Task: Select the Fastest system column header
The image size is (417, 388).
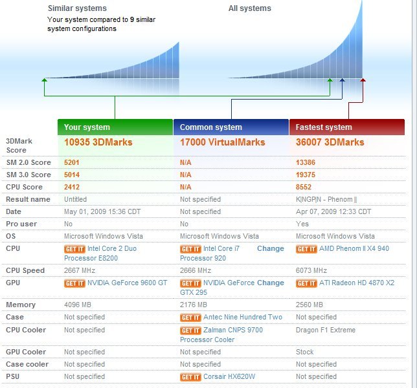Action: 347,127
